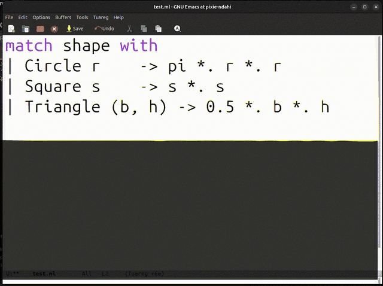Click 'Triangle' constructor in the code
Image resolution: width=383 pixels, height=286 pixels.
(62, 107)
